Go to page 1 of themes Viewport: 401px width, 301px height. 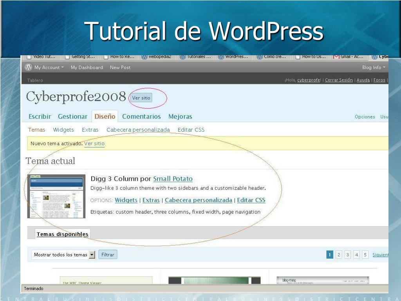[x=330, y=255]
